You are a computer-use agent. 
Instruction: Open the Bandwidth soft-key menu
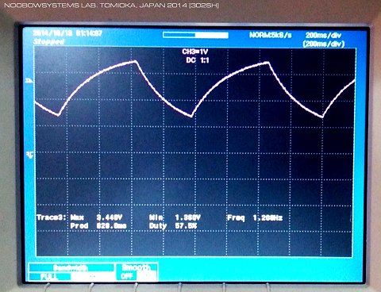tap(71, 267)
